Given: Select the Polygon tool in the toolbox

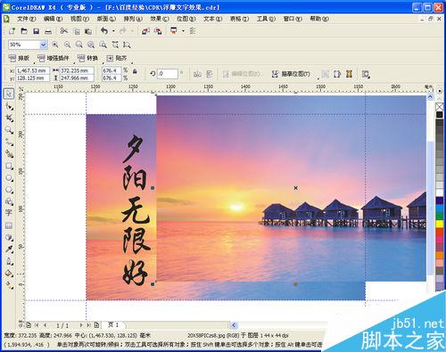Looking at the screenshot, I should pos(9,190).
